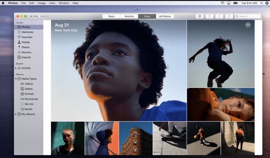This screenshot has height=158, width=270.
Task: Select the All Photos tab
Action: [165, 16]
